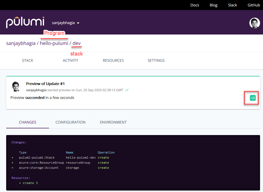
Task: Click the 'Resources:' heading in output
Action: (x=21, y=178)
